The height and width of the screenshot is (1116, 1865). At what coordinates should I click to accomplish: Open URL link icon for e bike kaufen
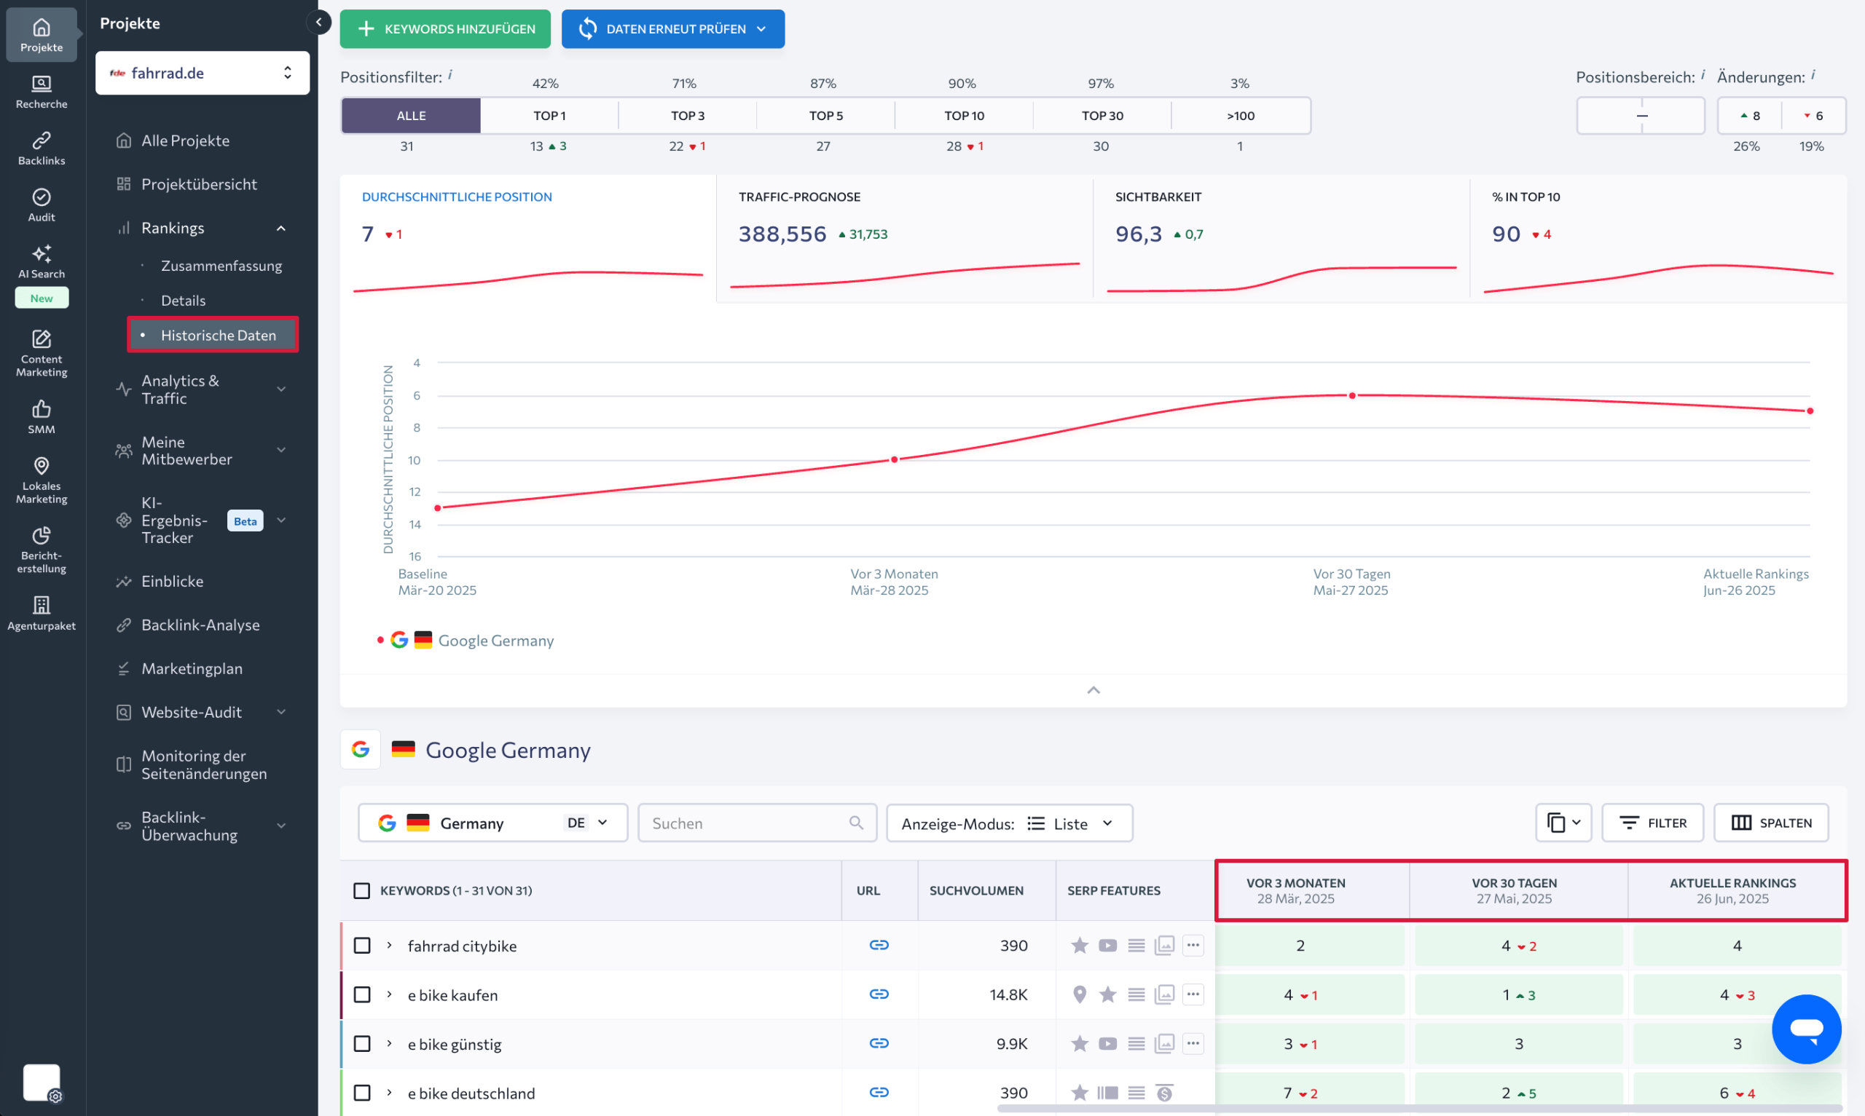(879, 994)
